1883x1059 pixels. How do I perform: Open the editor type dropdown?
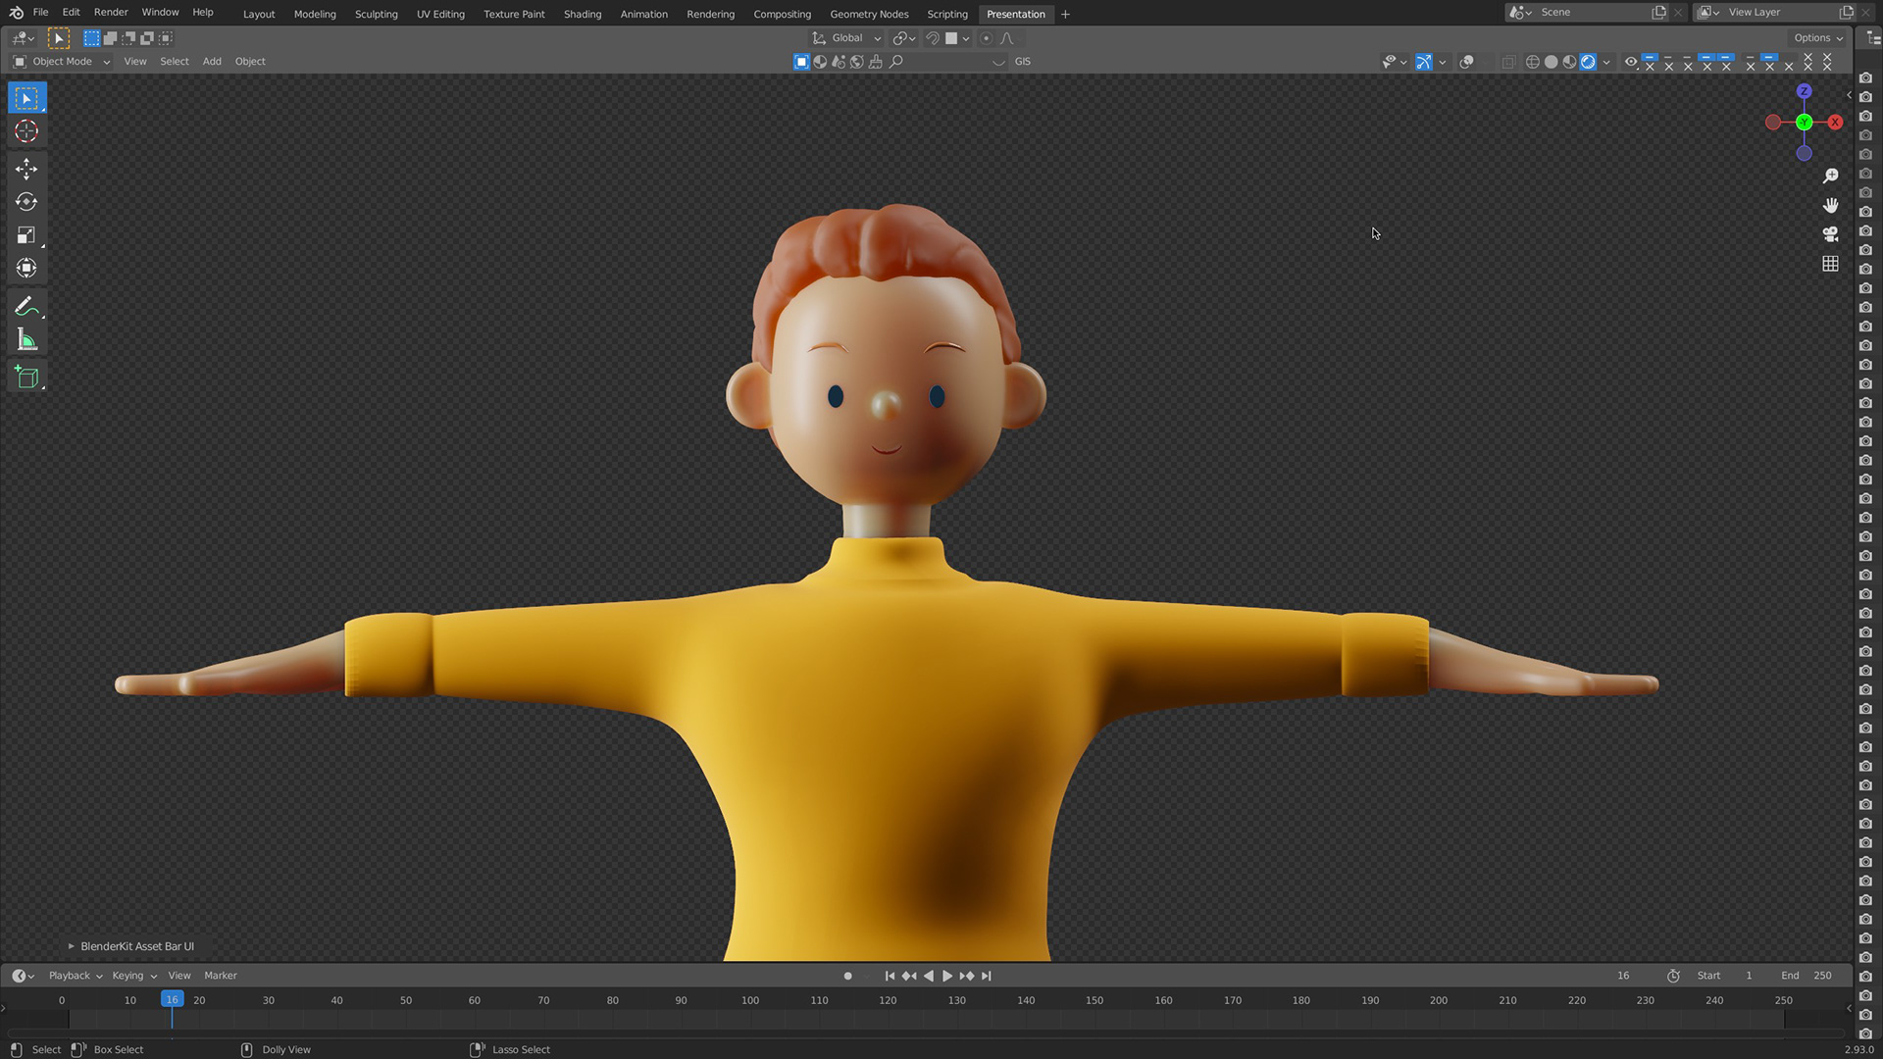tap(23, 38)
